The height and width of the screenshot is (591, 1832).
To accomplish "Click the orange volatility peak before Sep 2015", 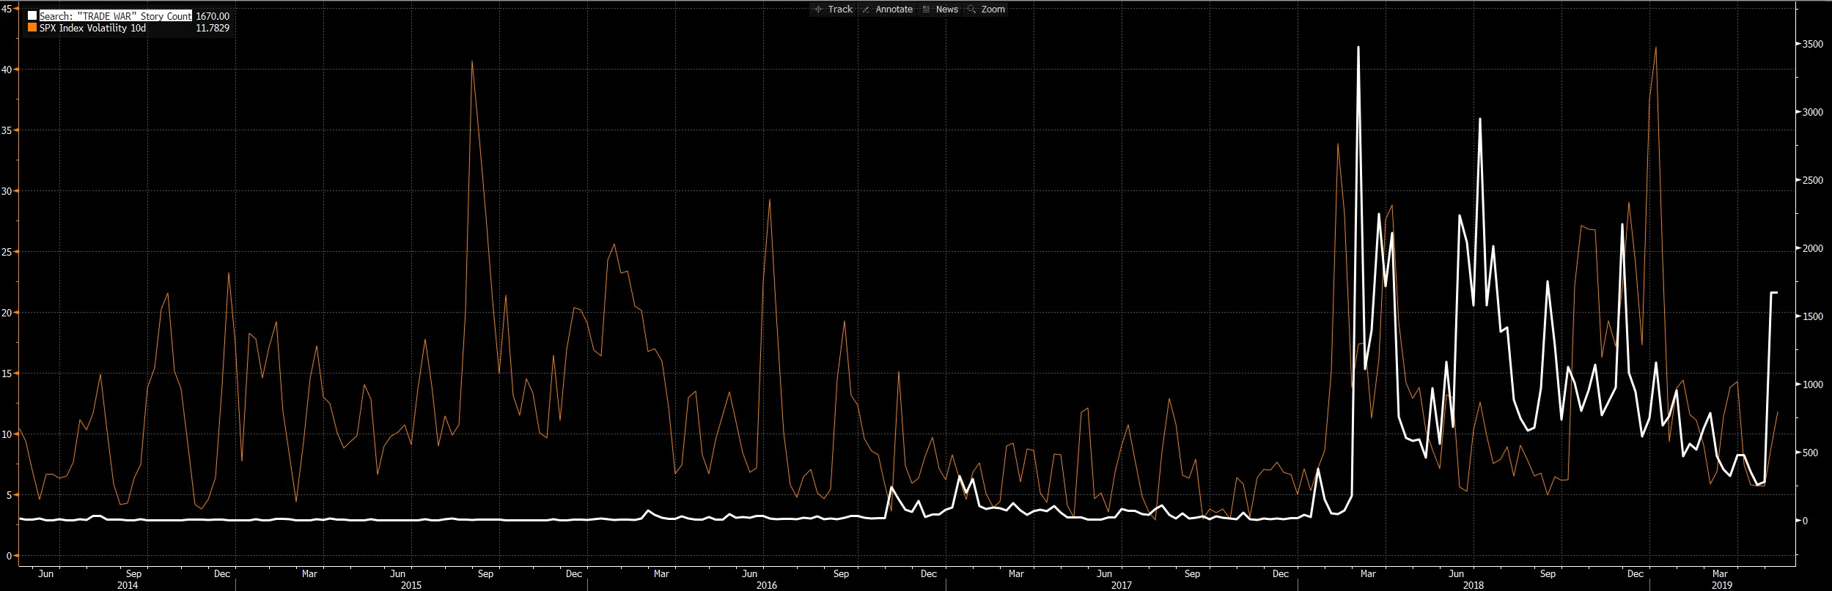I will coord(472,62).
